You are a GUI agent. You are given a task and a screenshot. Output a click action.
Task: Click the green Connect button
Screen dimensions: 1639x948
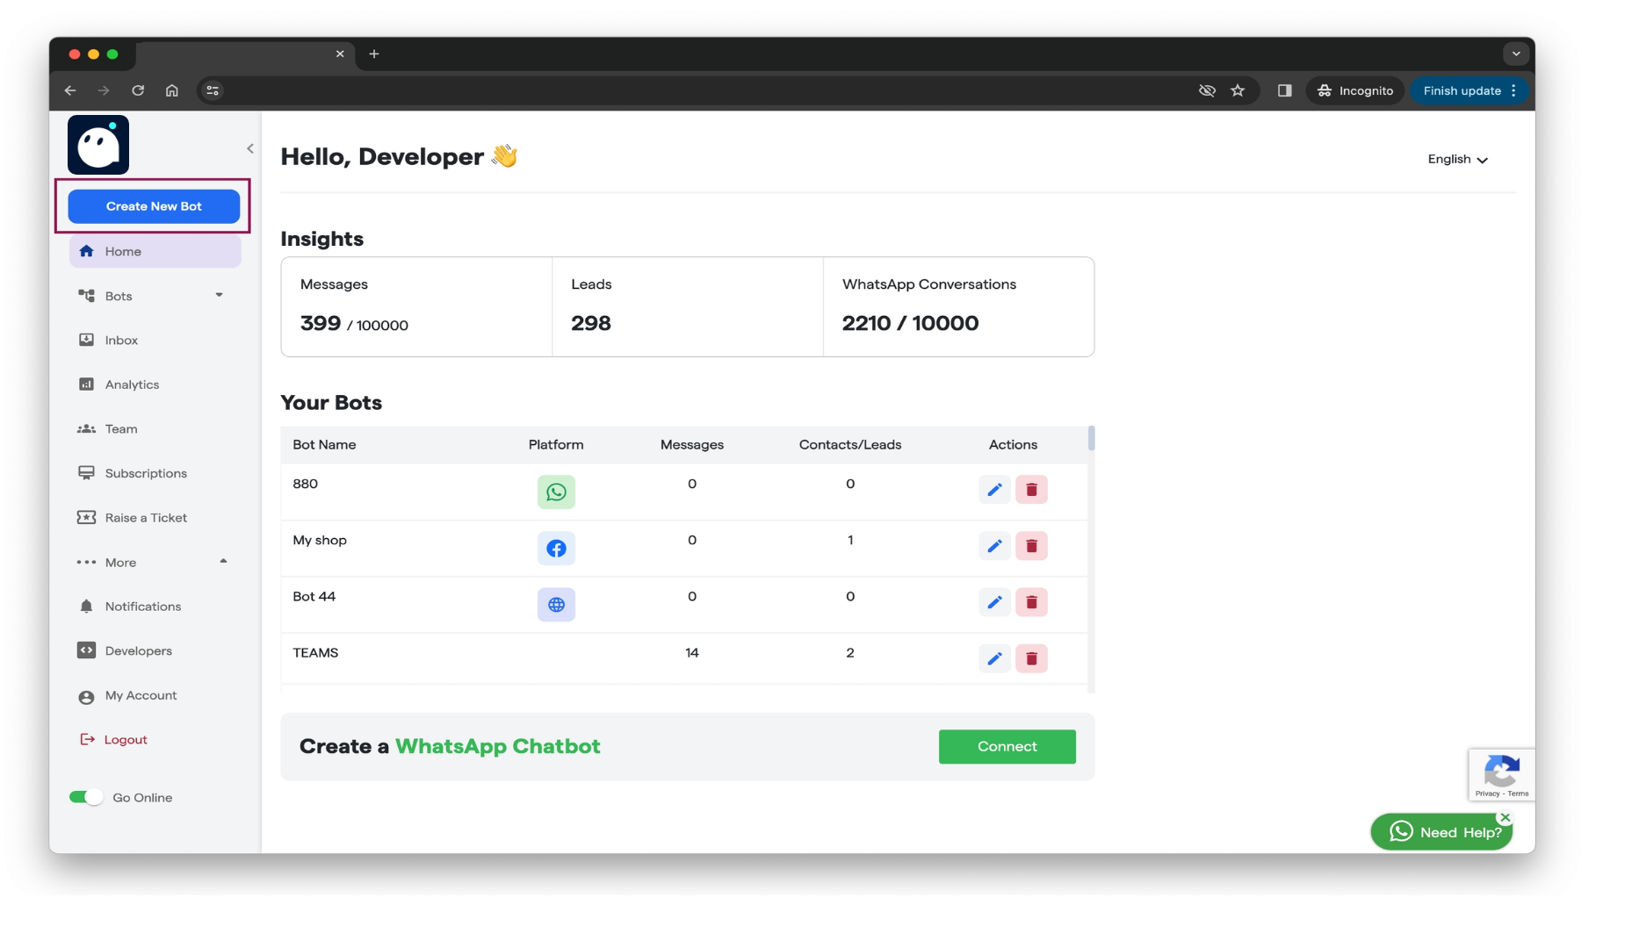[1007, 746]
